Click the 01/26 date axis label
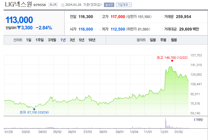The width and height of the screenshot is (208, 140). [x=9, y=132]
